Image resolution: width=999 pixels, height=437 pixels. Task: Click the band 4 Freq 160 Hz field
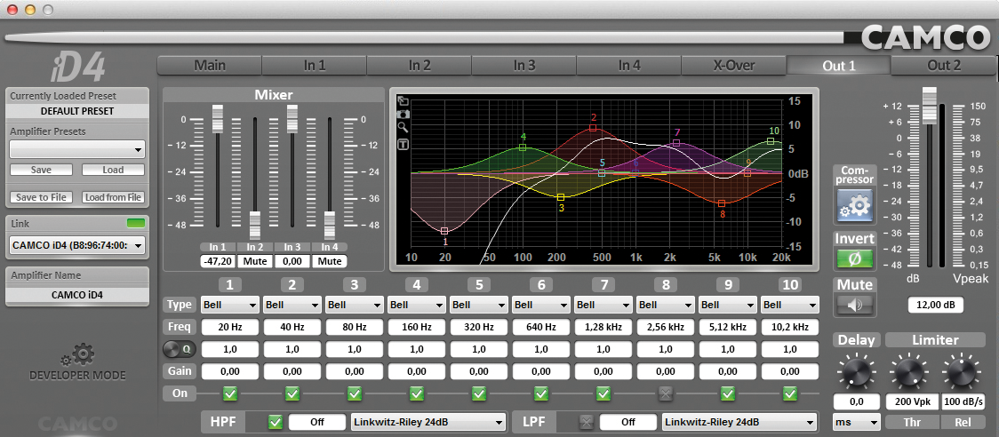417,328
